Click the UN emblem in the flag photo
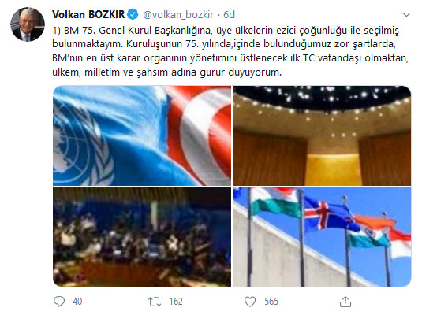 point(84,143)
